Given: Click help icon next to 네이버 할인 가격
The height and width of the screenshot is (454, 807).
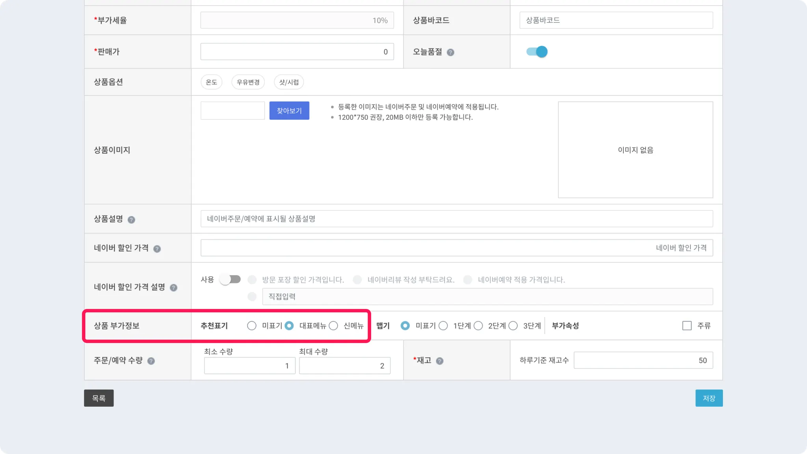Looking at the screenshot, I should pyautogui.click(x=157, y=249).
